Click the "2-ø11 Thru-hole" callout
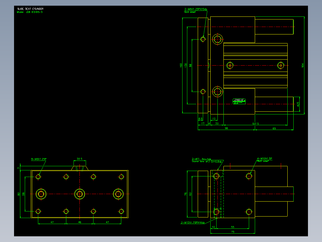 [201, 159]
